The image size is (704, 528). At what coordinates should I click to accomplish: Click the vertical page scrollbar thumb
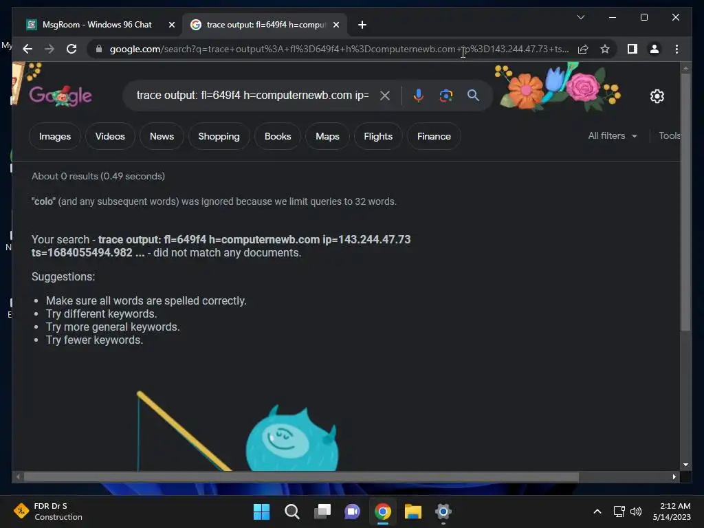685,202
